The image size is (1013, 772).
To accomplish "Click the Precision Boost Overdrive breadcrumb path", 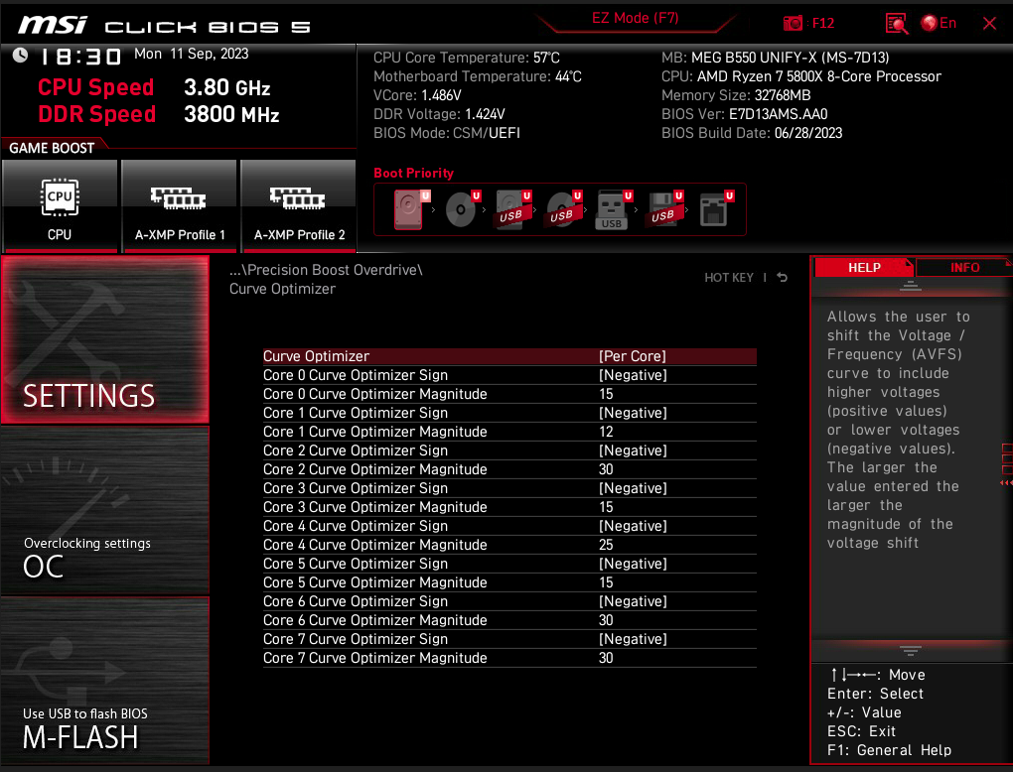I will [x=326, y=271].
